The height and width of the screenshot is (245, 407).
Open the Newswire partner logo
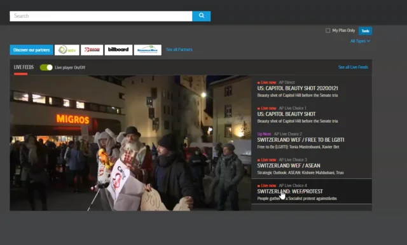coord(148,50)
